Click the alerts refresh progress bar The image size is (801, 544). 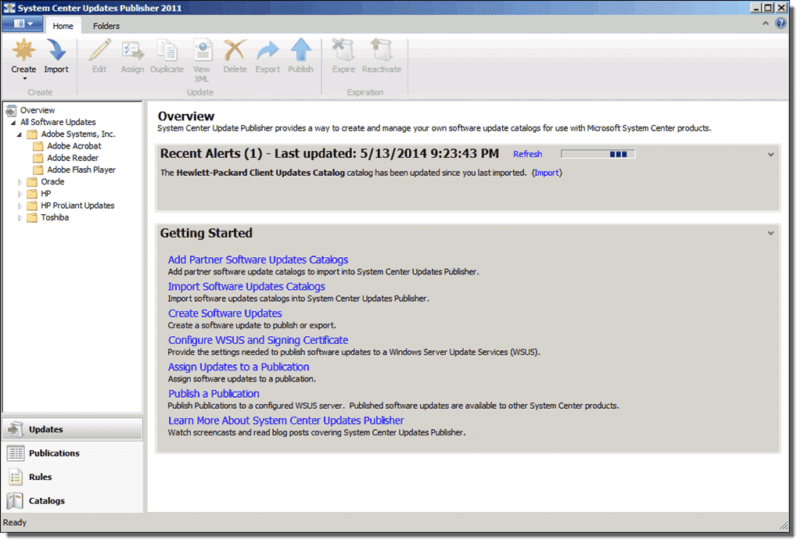tap(598, 154)
